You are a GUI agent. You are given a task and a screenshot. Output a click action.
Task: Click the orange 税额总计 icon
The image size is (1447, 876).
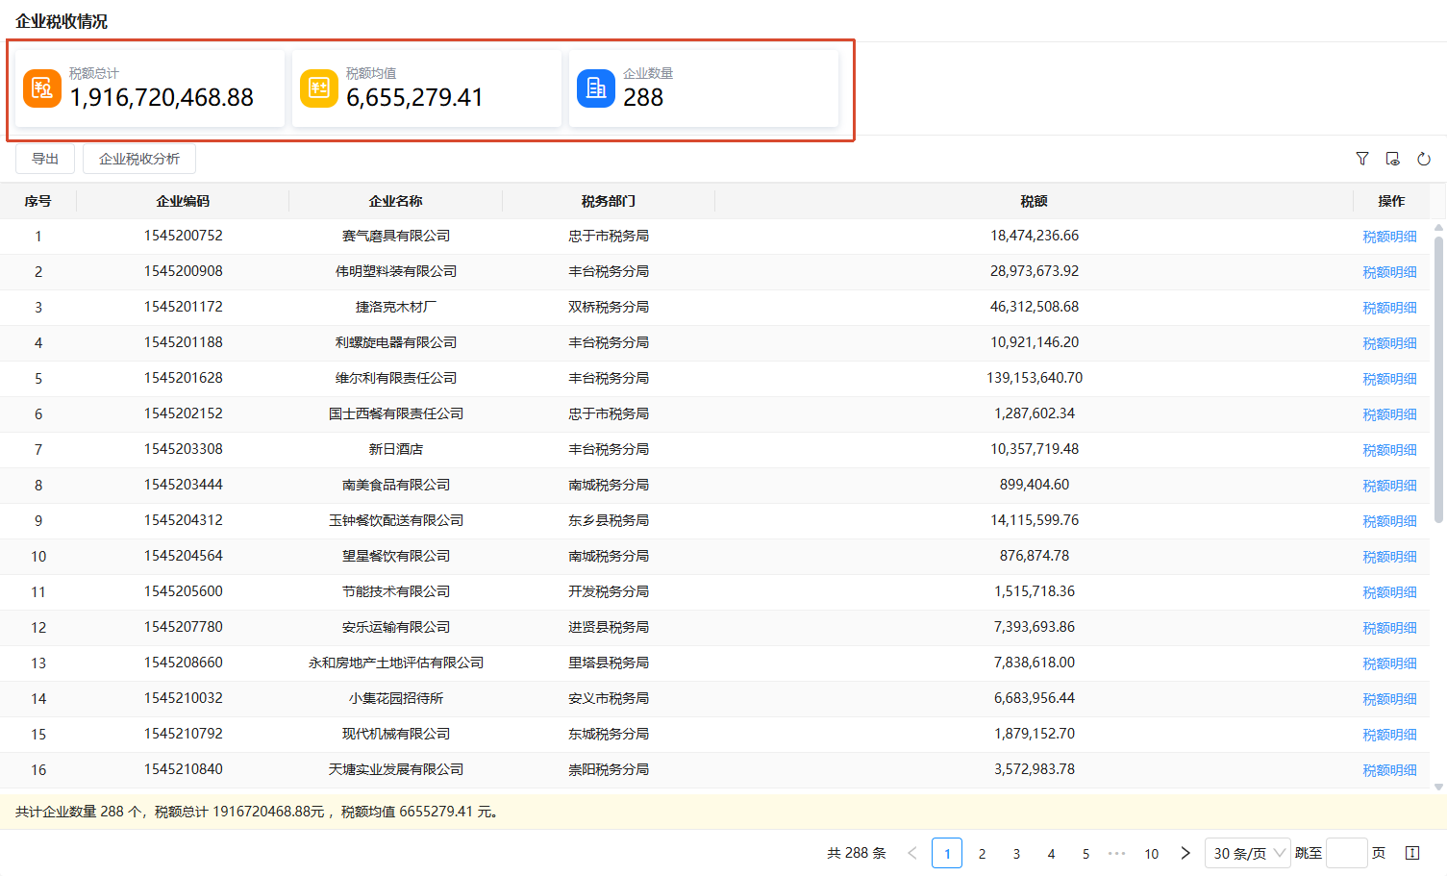(x=42, y=88)
